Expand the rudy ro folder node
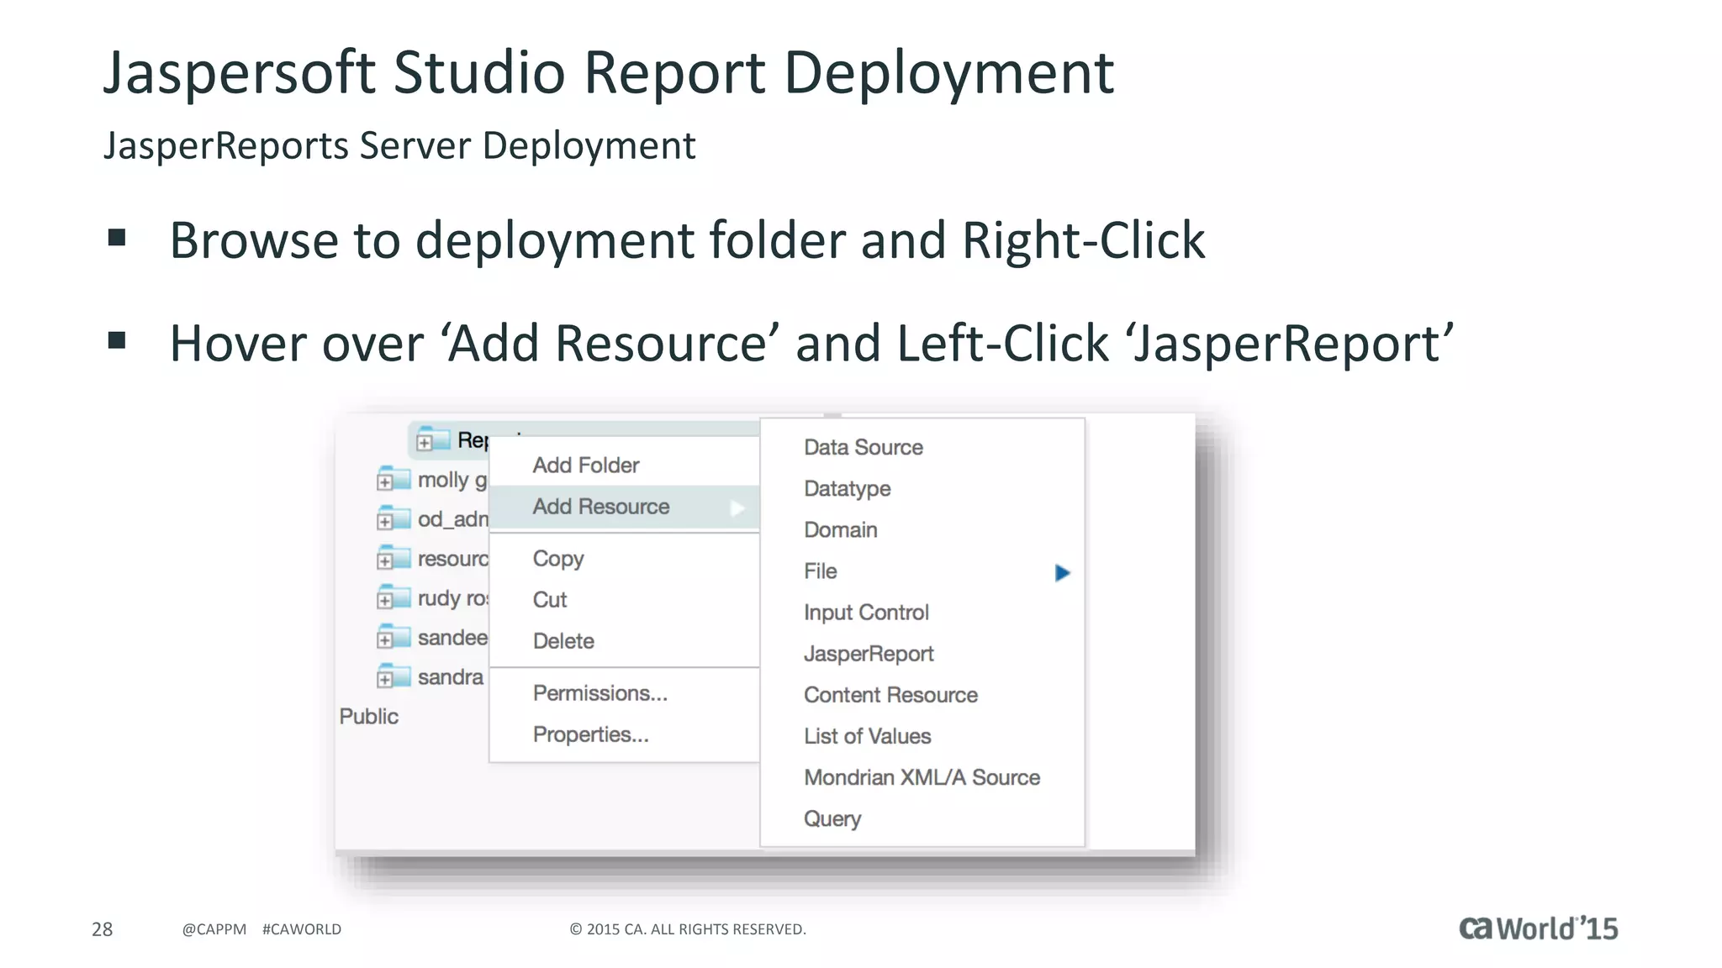This screenshot has width=1722, height=968. pos(384,601)
